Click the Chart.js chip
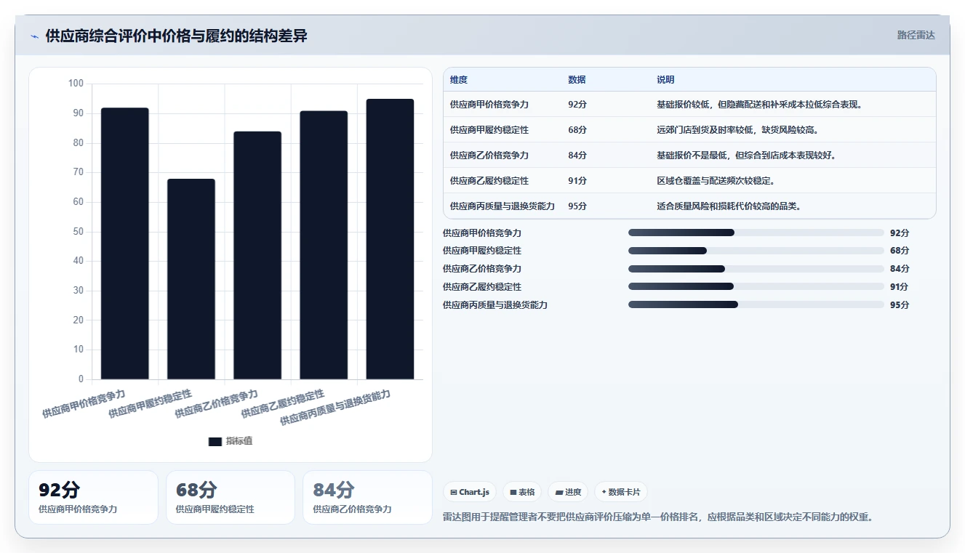965x553 pixels. point(470,492)
